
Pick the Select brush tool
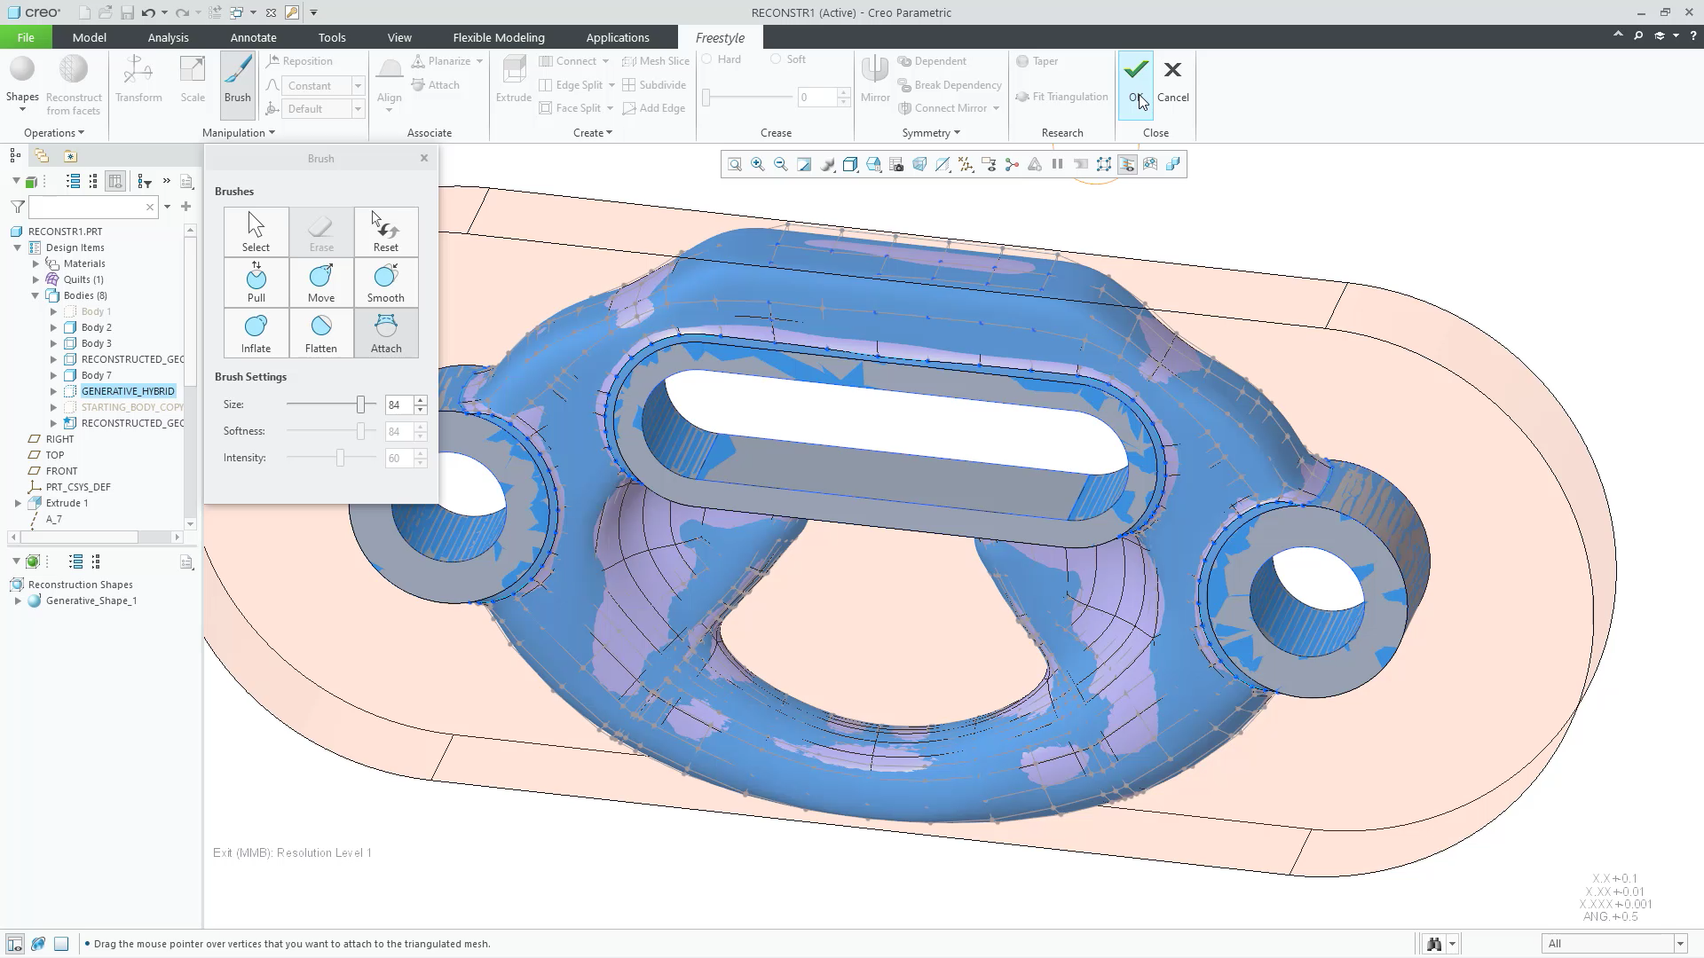click(x=256, y=232)
